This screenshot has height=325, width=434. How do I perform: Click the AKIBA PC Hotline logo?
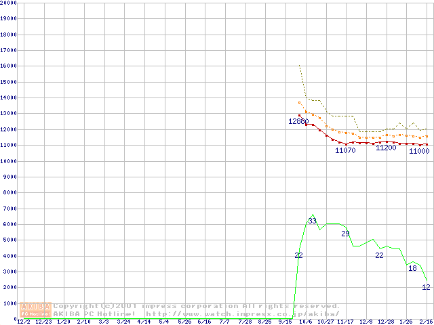point(36,309)
